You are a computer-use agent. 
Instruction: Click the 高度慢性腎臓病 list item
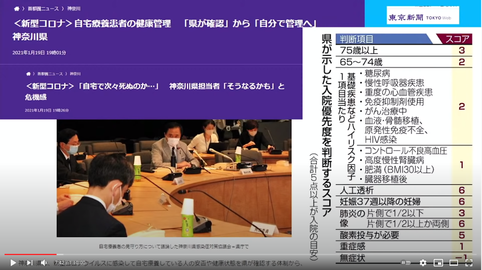[x=392, y=160]
